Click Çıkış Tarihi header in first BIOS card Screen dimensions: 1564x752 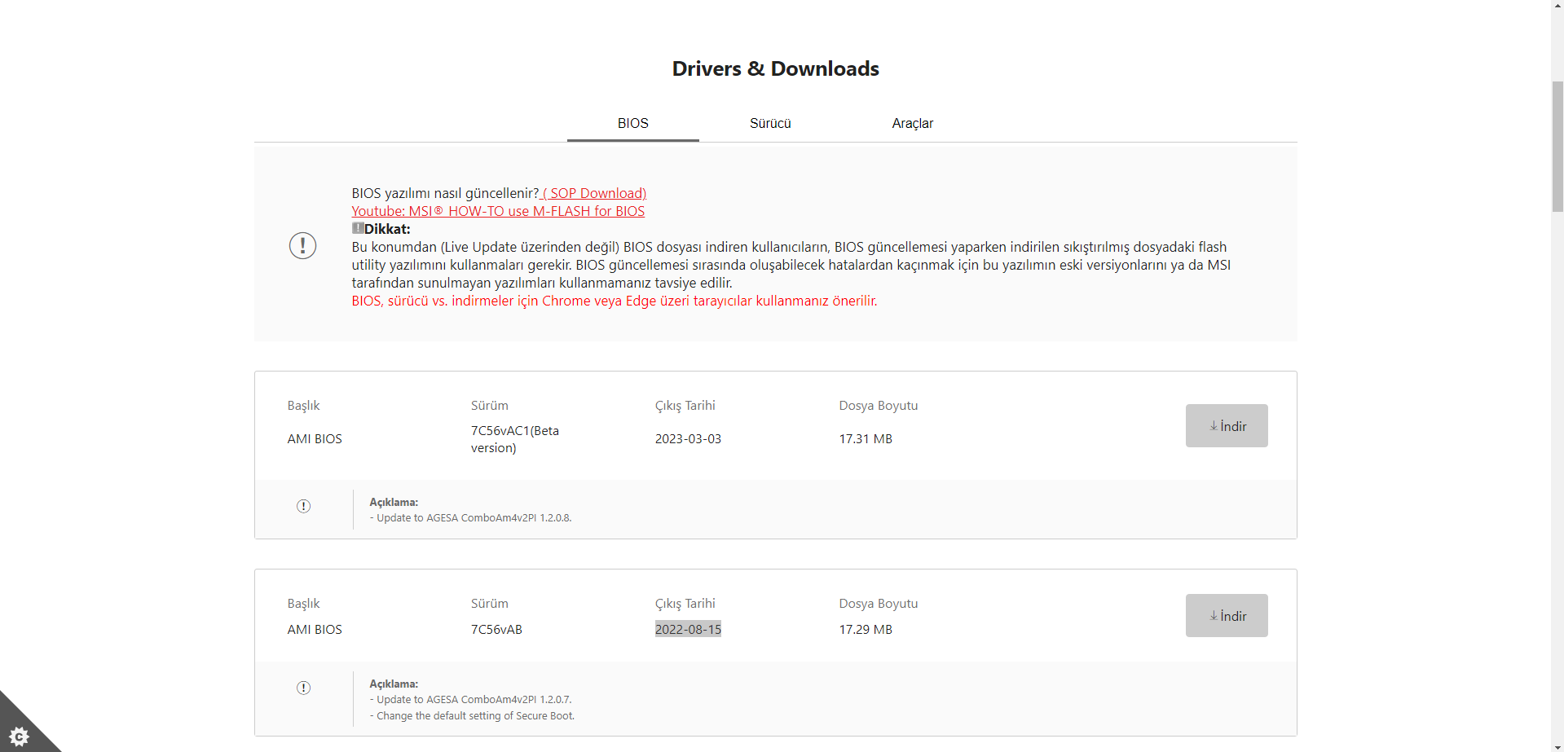(685, 405)
